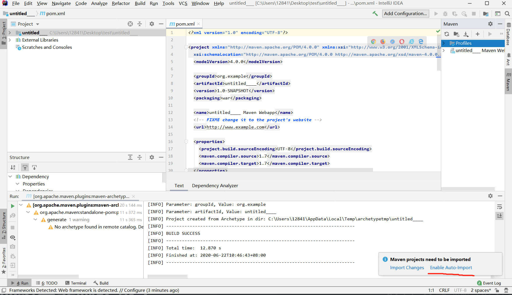
Task: Click Enable Auto-Import link
Action: click(x=451, y=267)
